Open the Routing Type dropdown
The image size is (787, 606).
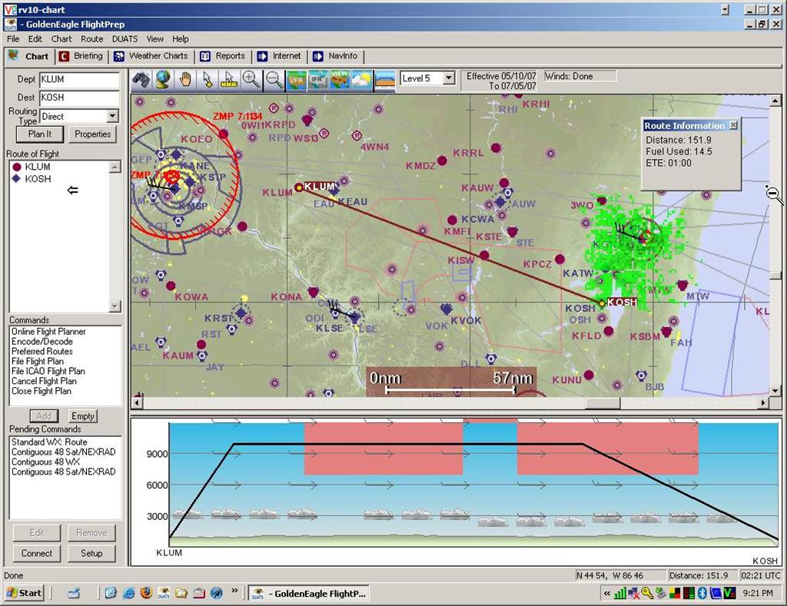(113, 117)
